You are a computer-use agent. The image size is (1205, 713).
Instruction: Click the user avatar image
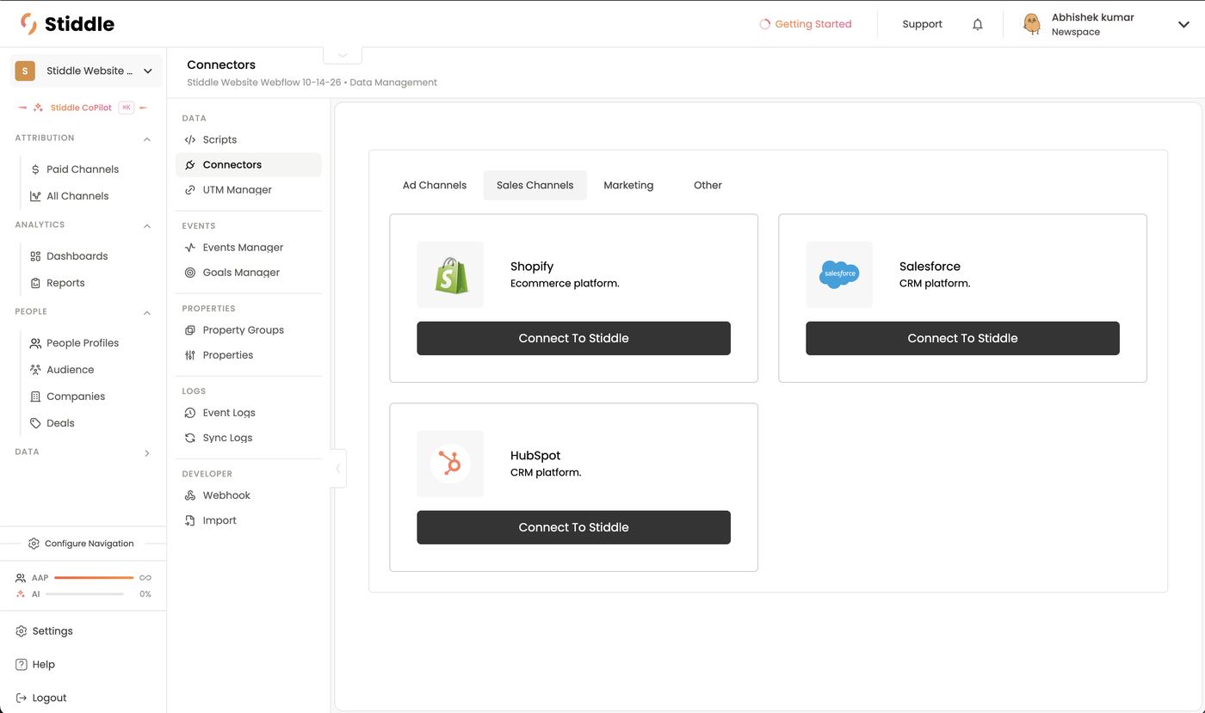pyautogui.click(x=1031, y=24)
